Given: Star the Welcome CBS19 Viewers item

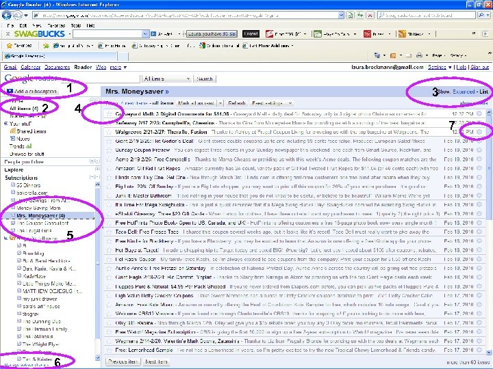Looking at the screenshot, I should pos(109,314).
